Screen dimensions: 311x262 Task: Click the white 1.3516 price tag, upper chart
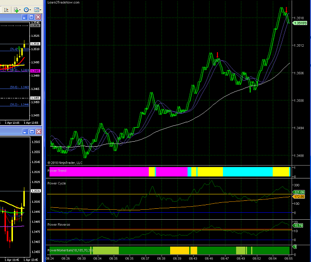pyautogui.click(x=35, y=44)
